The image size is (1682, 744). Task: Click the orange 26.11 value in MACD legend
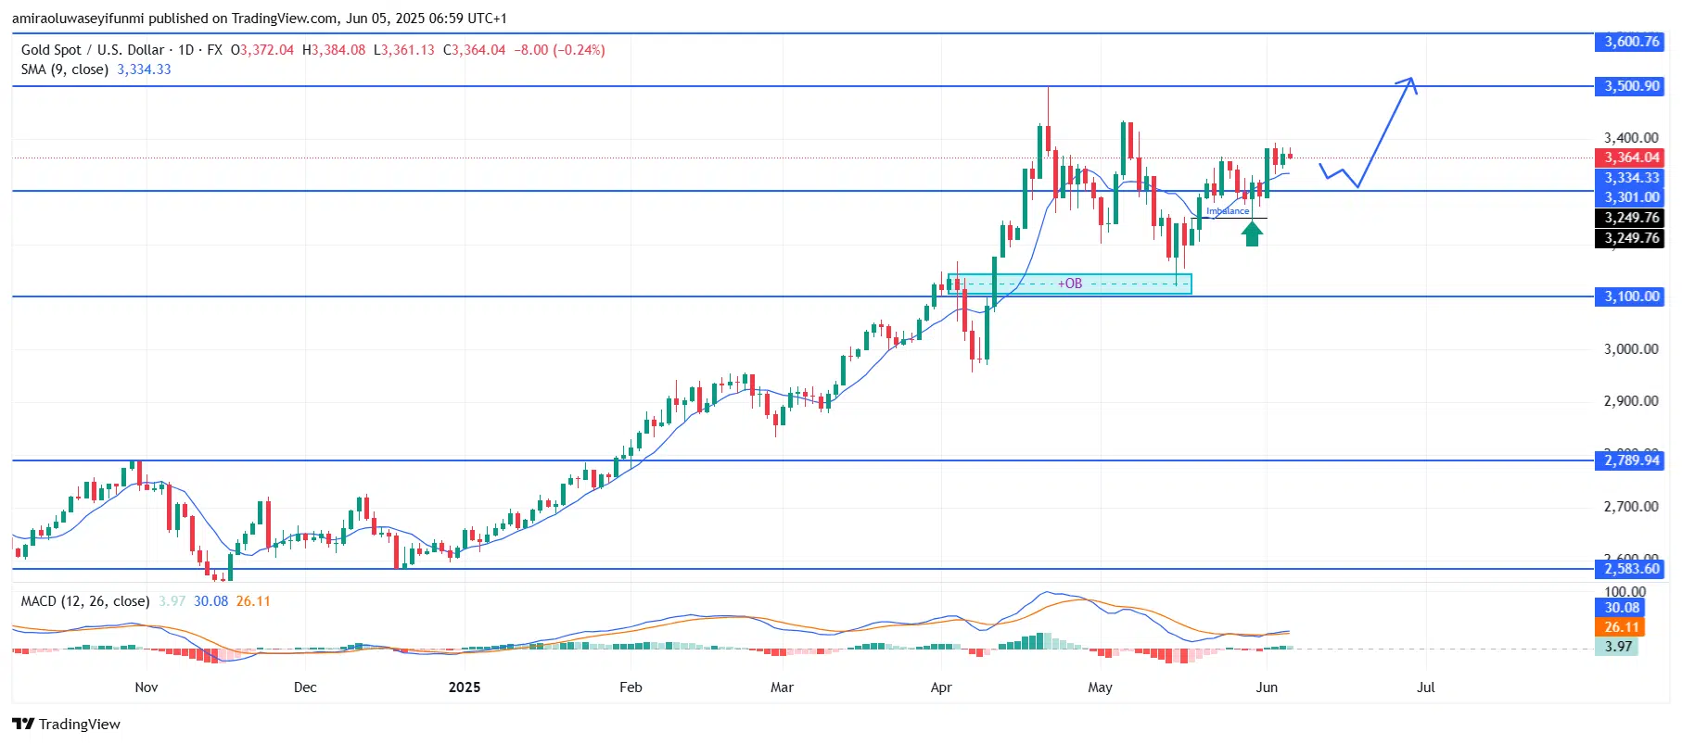coord(253,601)
